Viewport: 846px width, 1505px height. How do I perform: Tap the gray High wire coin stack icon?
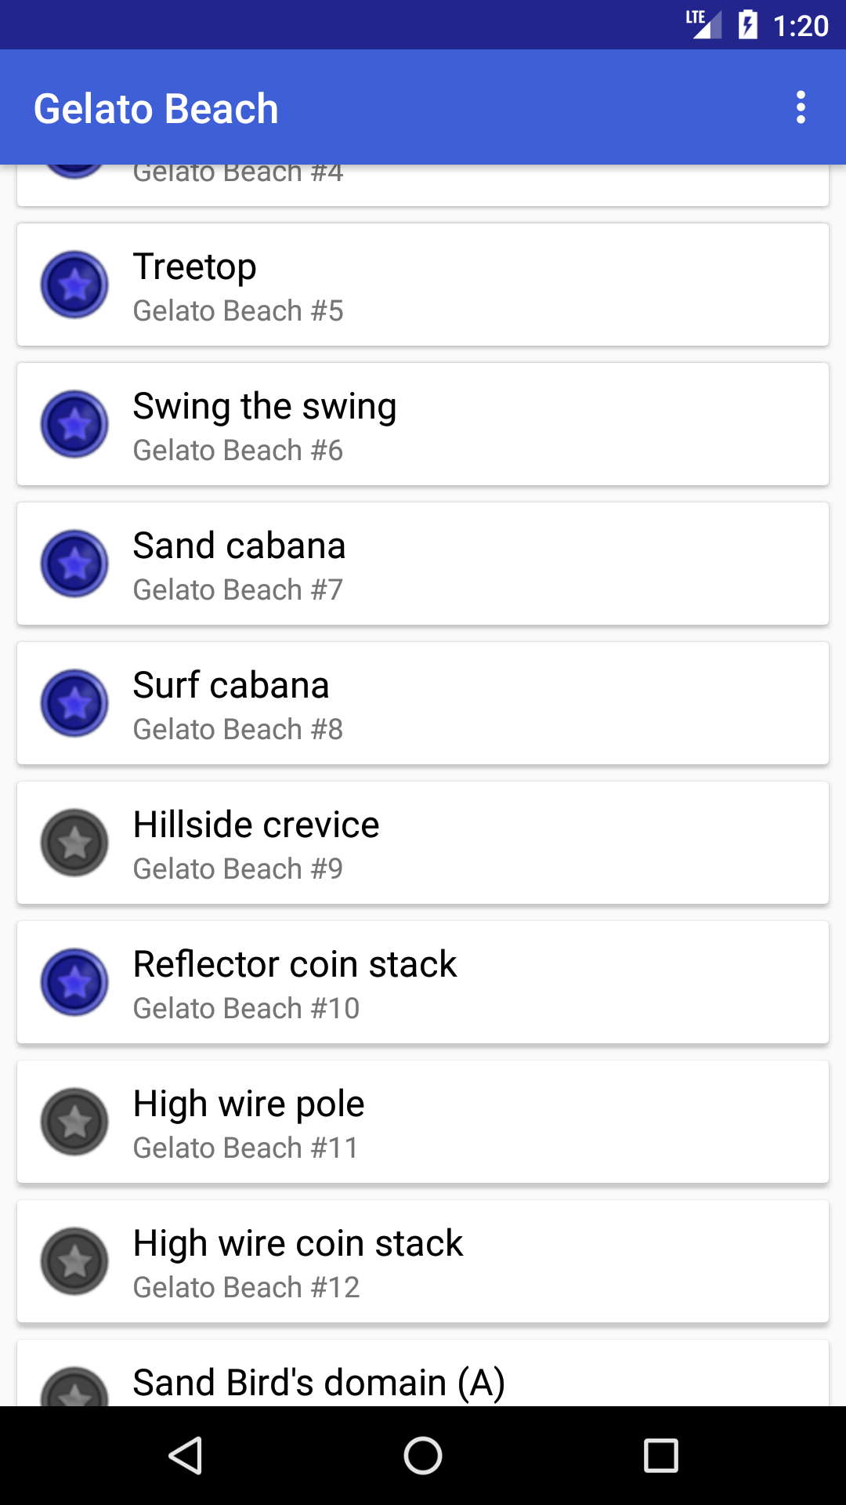coord(74,1261)
